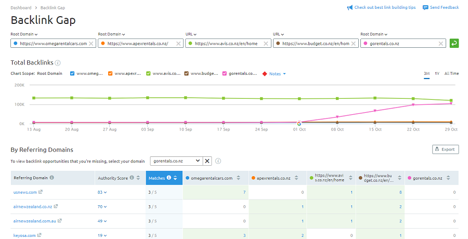This screenshot has width=468, height=239.
Task: Sort by Matches column arrows
Action: pos(175,178)
